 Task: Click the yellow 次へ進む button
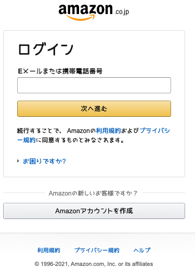tap(94, 108)
